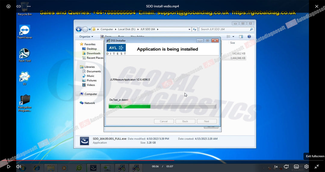325x172 pixels.
Task: Click the Next button in DSS Installer
Action: (207, 121)
